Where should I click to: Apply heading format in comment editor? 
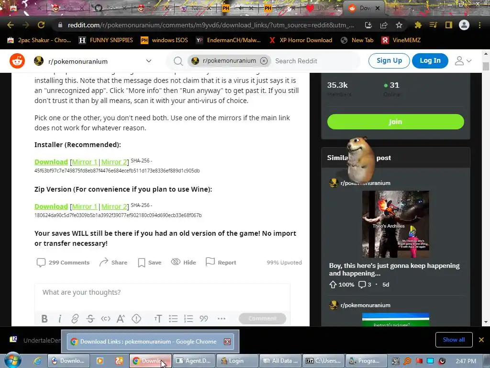[158, 319]
